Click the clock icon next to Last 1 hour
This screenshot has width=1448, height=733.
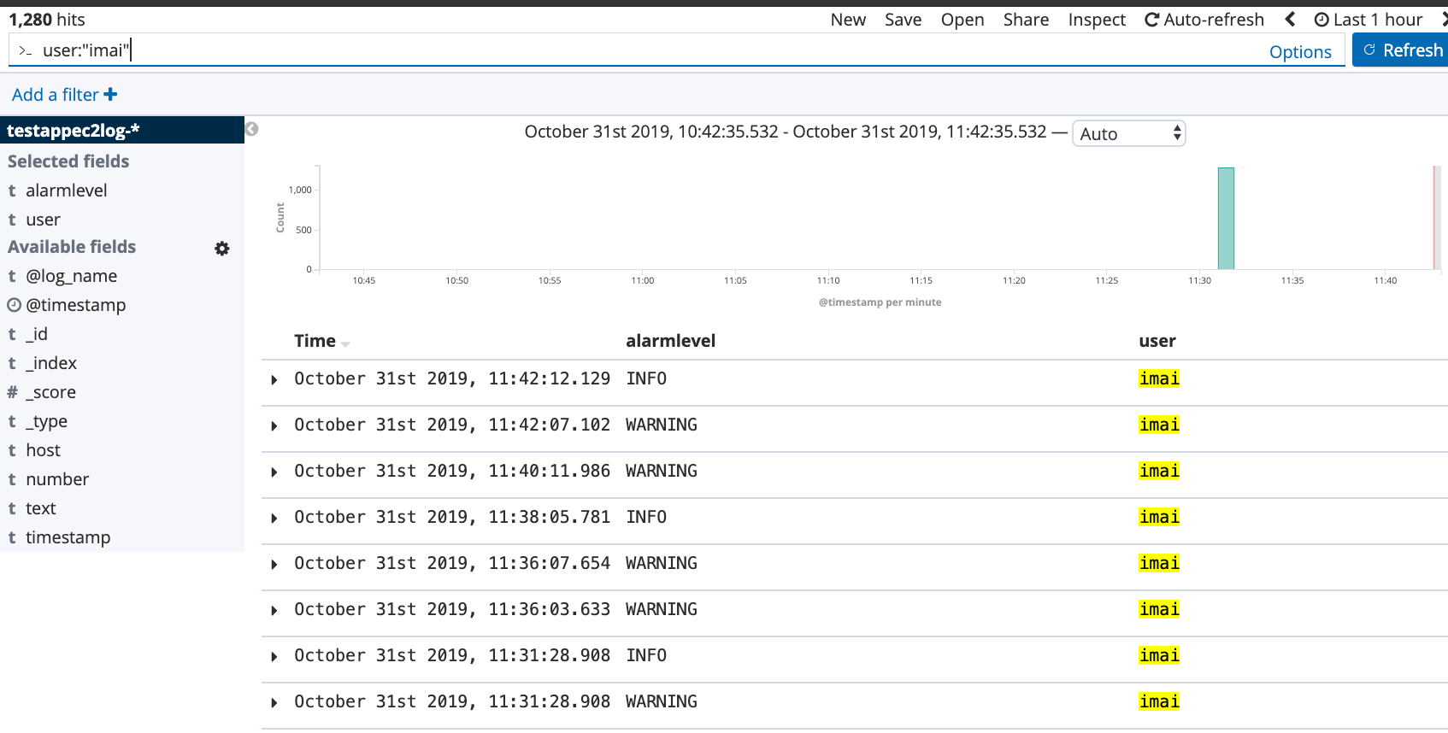click(1321, 20)
